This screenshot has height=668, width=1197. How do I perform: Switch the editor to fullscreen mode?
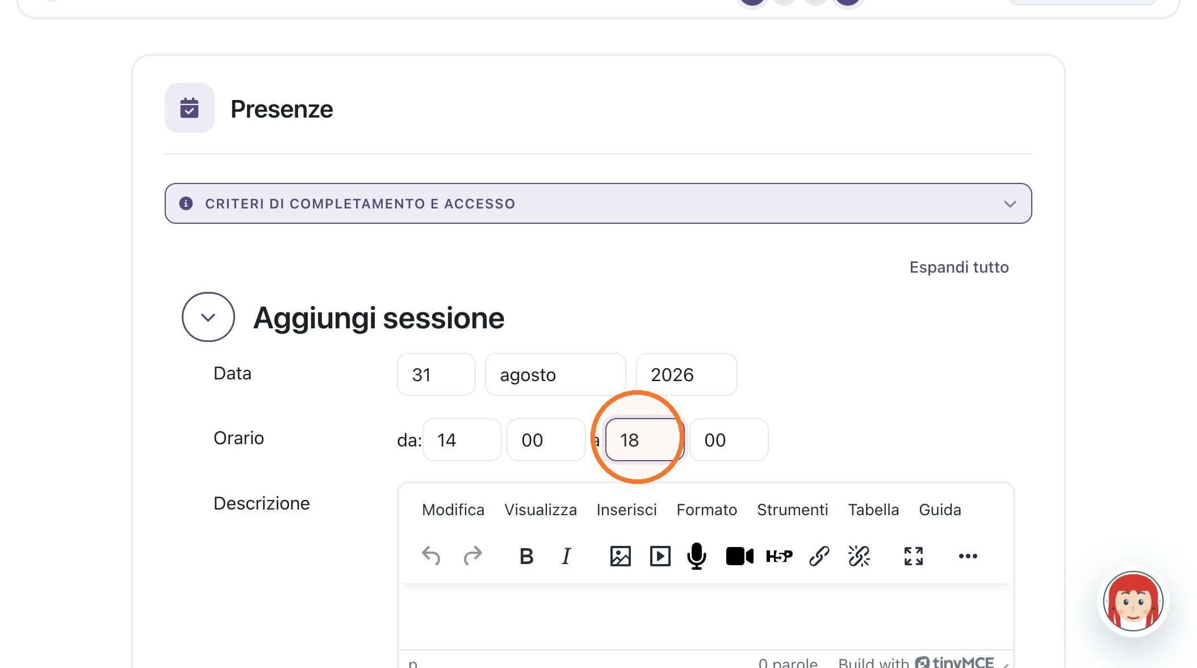click(x=913, y=556)
